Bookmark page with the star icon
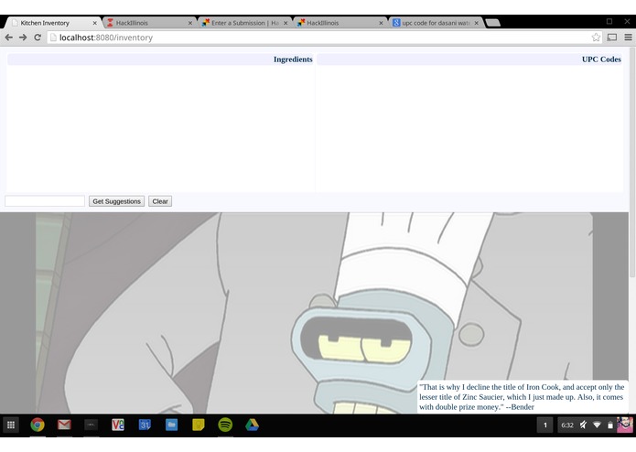 [x=596, y=38]
